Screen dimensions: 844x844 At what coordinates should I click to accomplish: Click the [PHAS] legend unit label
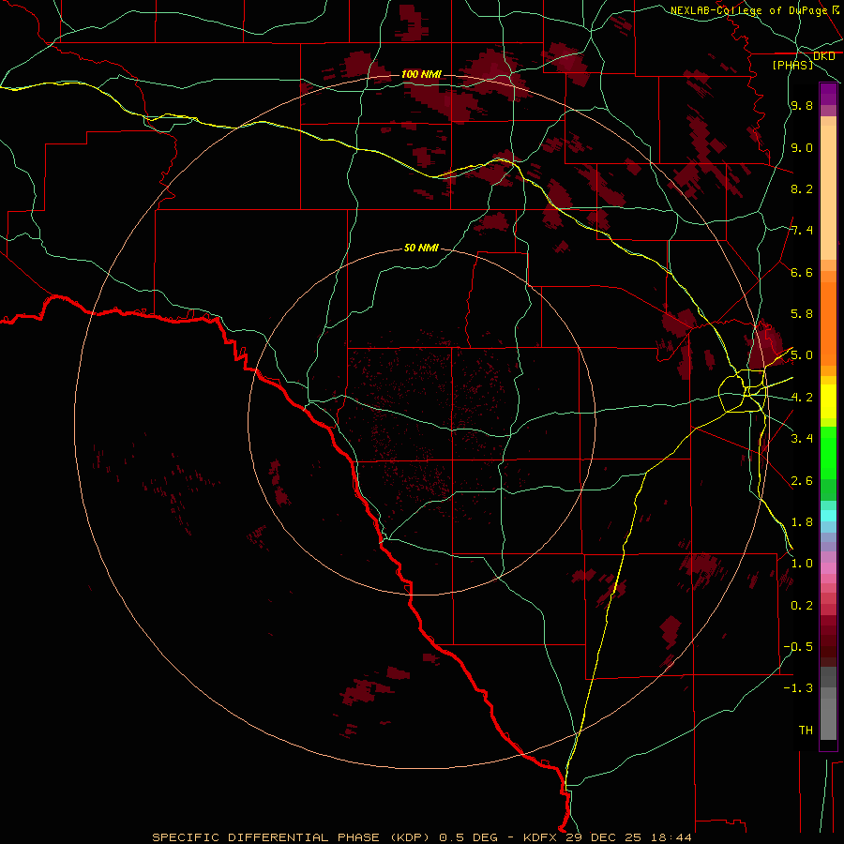pyautogui.click(x=792, y=65)
